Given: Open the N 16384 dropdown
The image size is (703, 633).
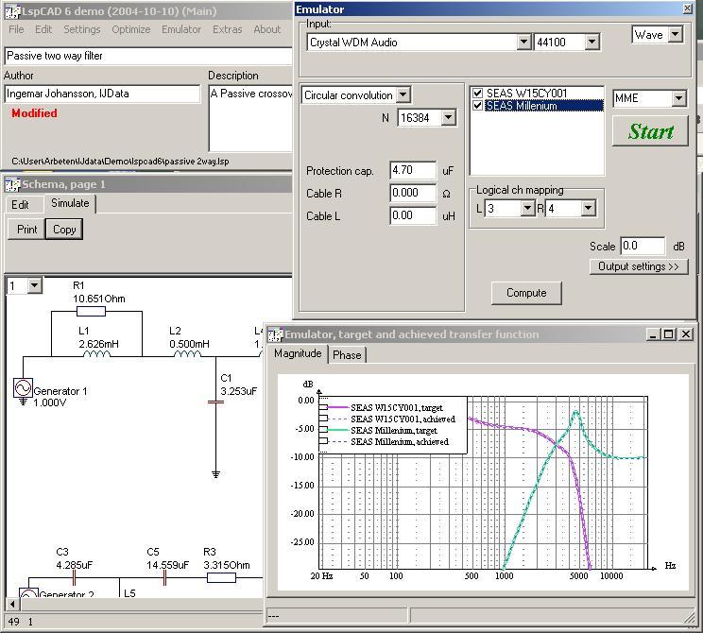Looking at the screenshot, I should pos(448,118).
